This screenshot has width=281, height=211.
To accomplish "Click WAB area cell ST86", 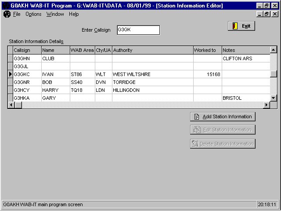I will tap(83, 74).
